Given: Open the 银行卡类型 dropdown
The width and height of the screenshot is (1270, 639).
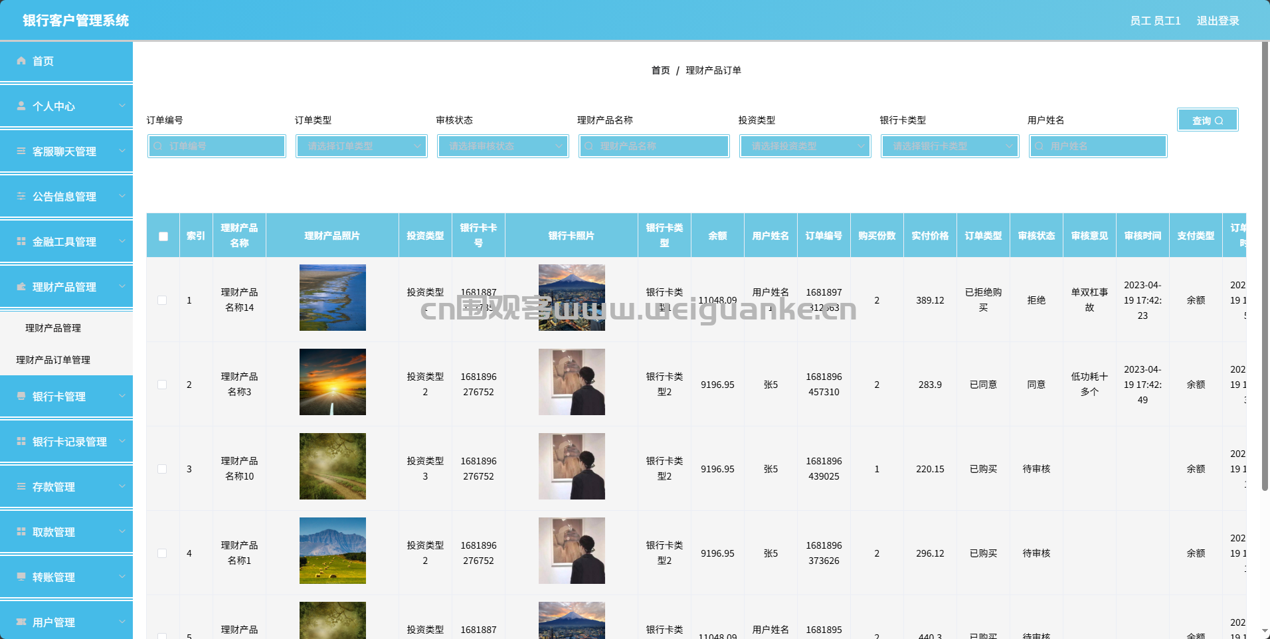Looking at the screenshot, I should coord(950,146).
